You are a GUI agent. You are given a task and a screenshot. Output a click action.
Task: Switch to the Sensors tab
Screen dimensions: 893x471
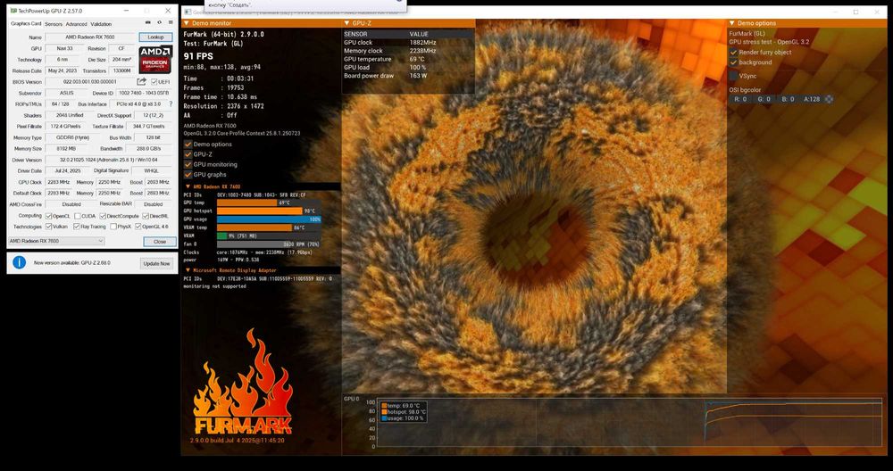tap(54, 24)
